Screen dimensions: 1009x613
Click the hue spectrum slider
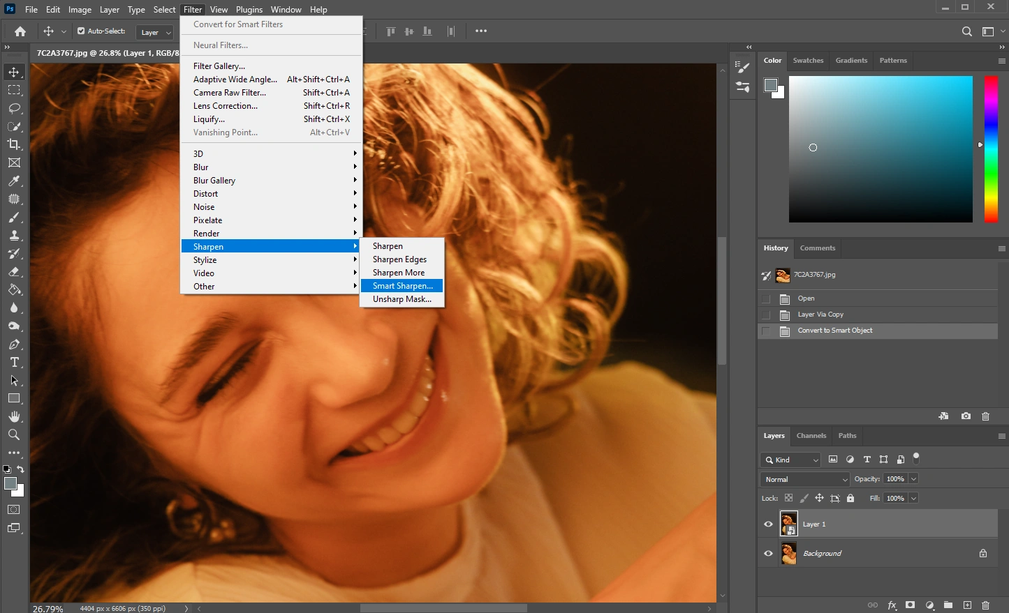(x=991, y=149)
